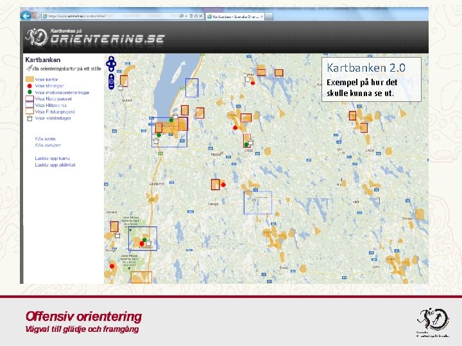Pan the map left with the arrow control
Screen dimensions: 462x346
tap(108, 64)
